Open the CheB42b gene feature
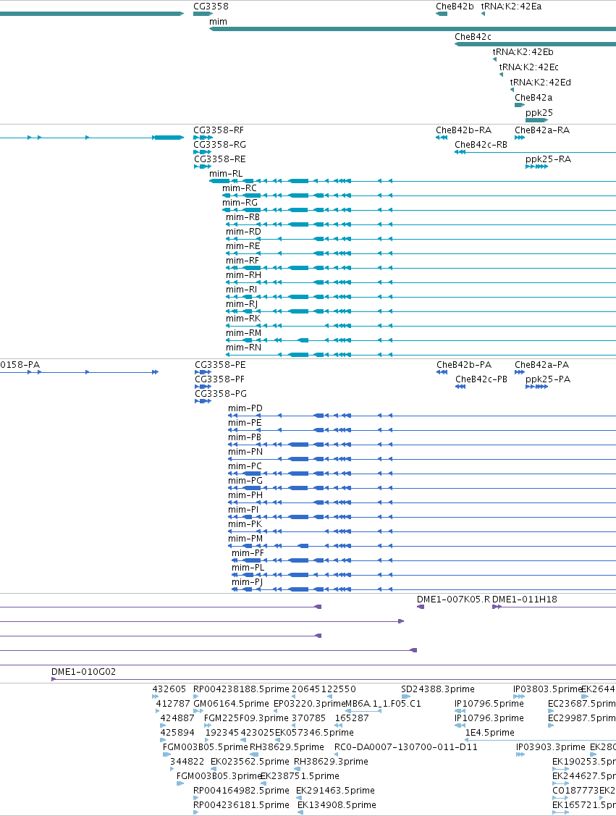The height and width of the screenshot is (816, 616). tap(442, 14)
